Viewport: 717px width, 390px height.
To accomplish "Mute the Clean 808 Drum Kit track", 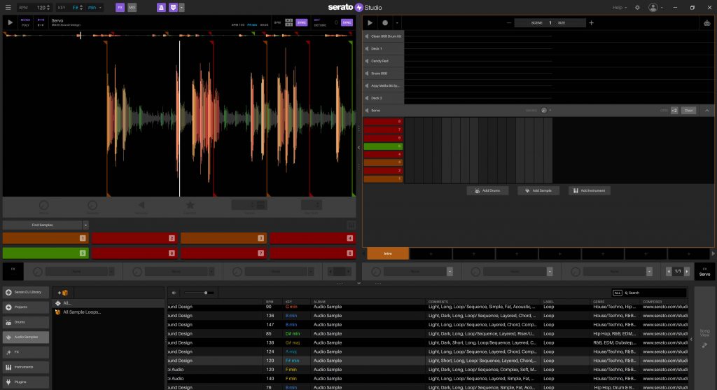I will coord(367,36).
